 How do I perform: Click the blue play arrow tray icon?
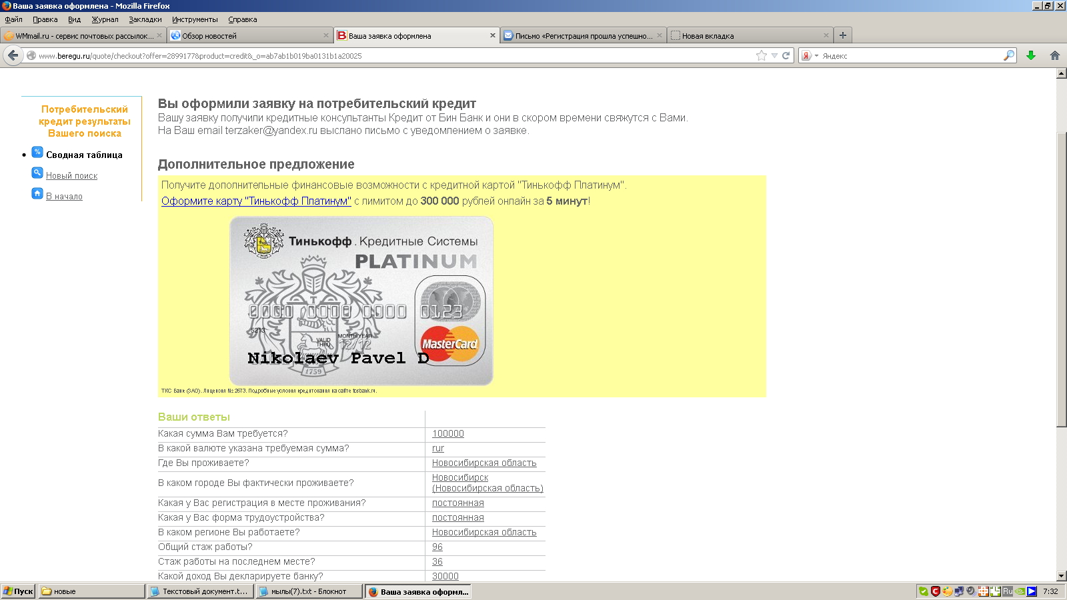[x=1032, y=591]
